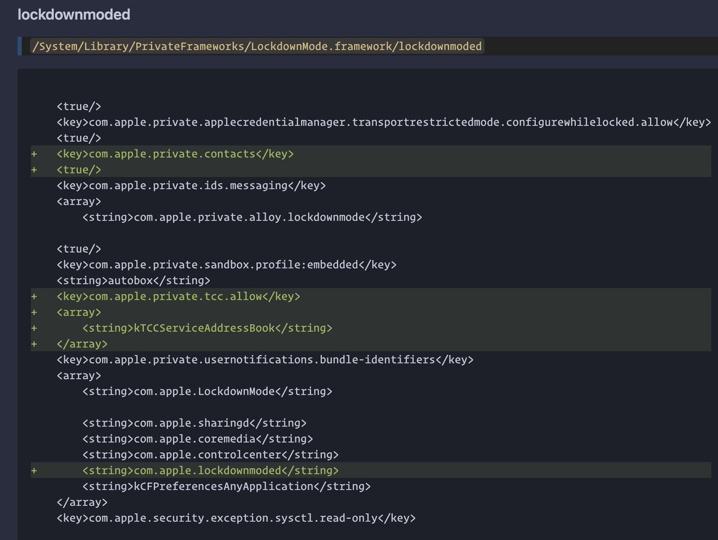The image size is (718, 540).
Task: Click the plus marker beside kTCCServiceAddressBook
Action: [34, 328]
